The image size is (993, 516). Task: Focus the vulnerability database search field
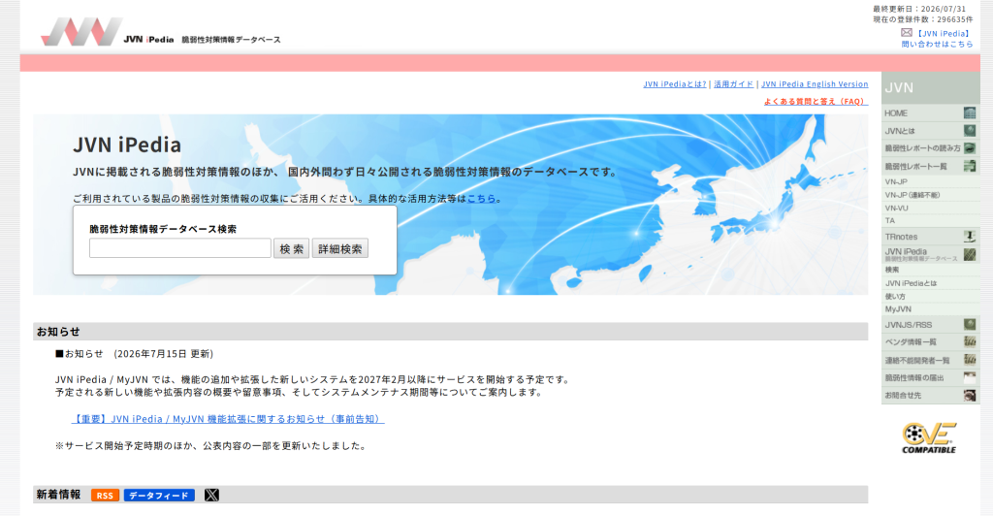tap(179, 248)
